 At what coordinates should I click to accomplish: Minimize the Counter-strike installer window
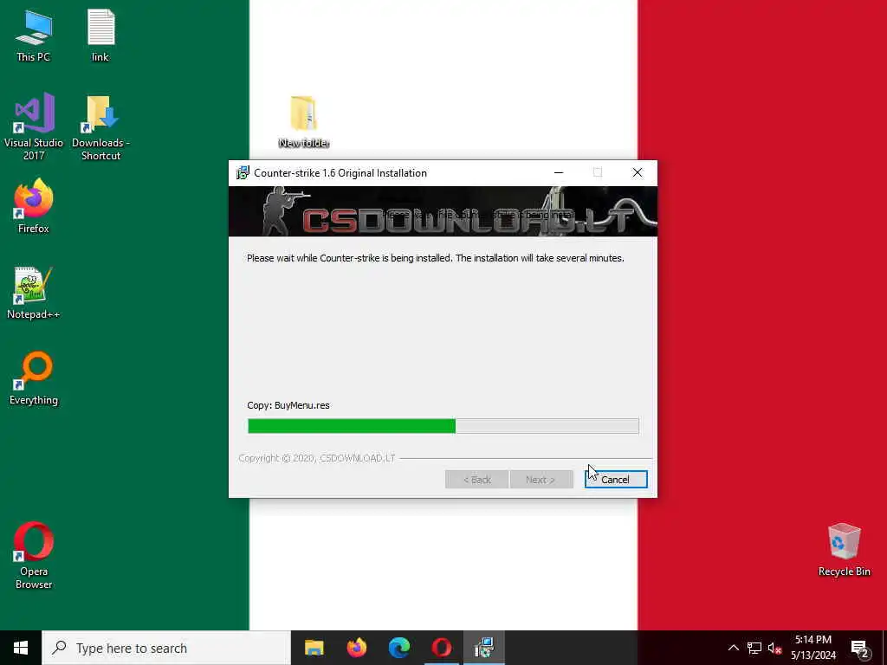[559, 173]
